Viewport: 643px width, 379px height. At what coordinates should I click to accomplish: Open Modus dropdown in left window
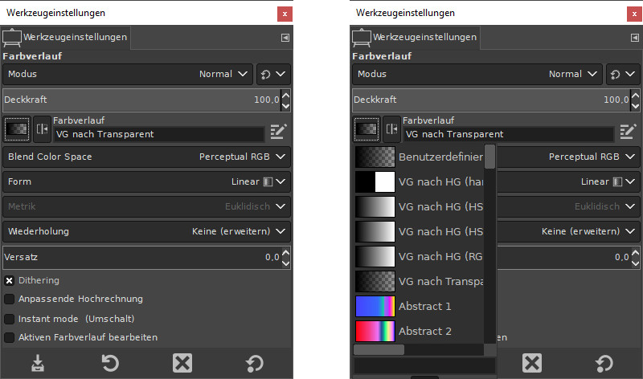[x=128, y=74]
